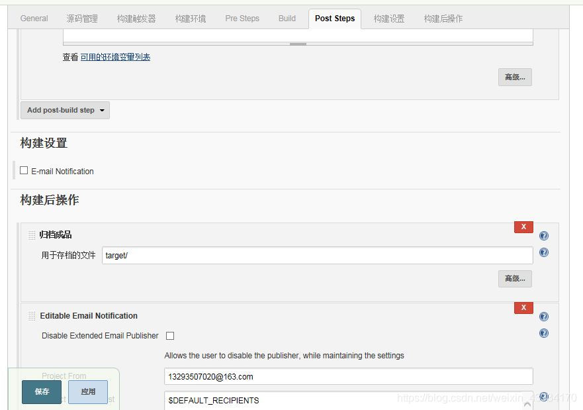The width and height of the screenshot is (583, 410).
Task: Click 保存 save button
Action: (42, 391)
